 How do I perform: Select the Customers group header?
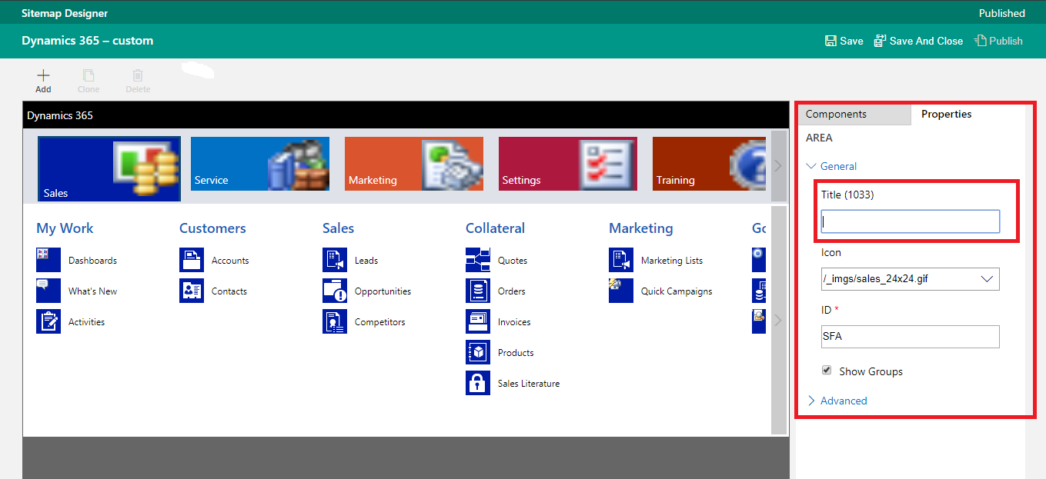coord(212,228)
